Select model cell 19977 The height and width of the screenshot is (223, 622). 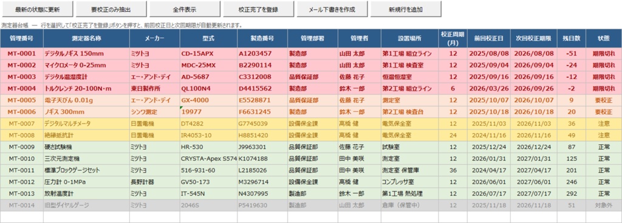click(x=209, y=112)
